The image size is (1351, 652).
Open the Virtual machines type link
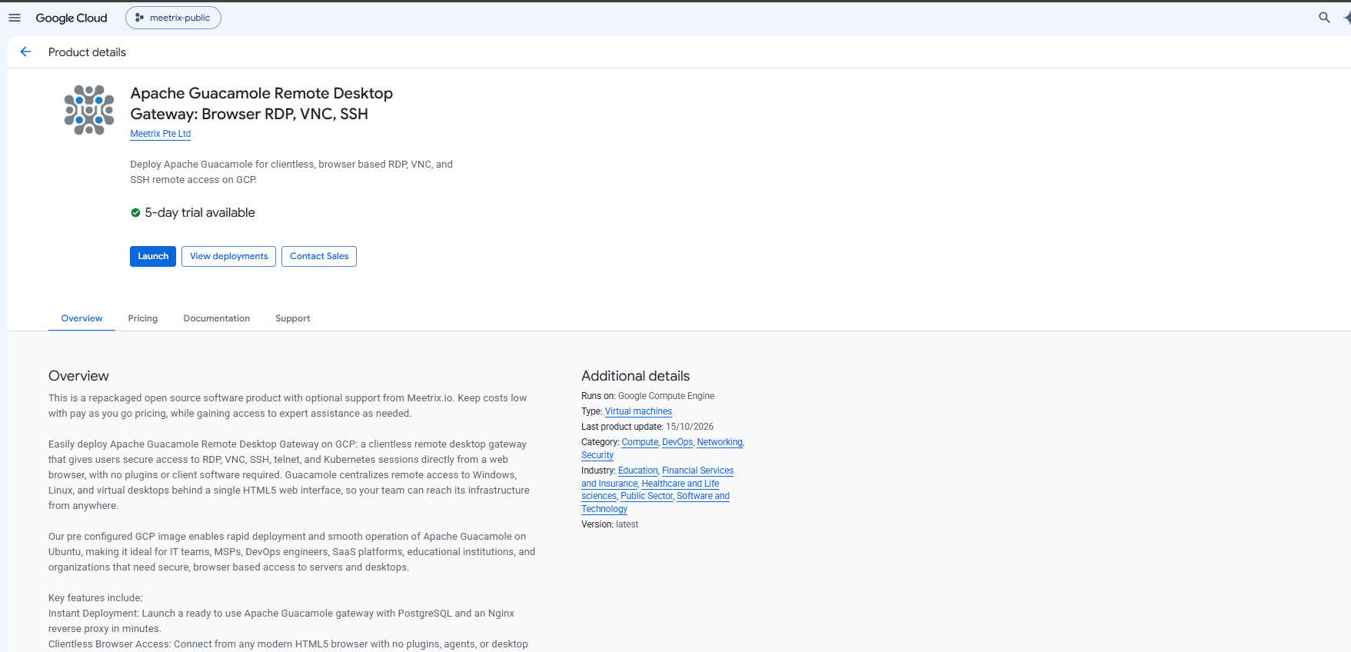pyautogui.click(x=638, y=411)
